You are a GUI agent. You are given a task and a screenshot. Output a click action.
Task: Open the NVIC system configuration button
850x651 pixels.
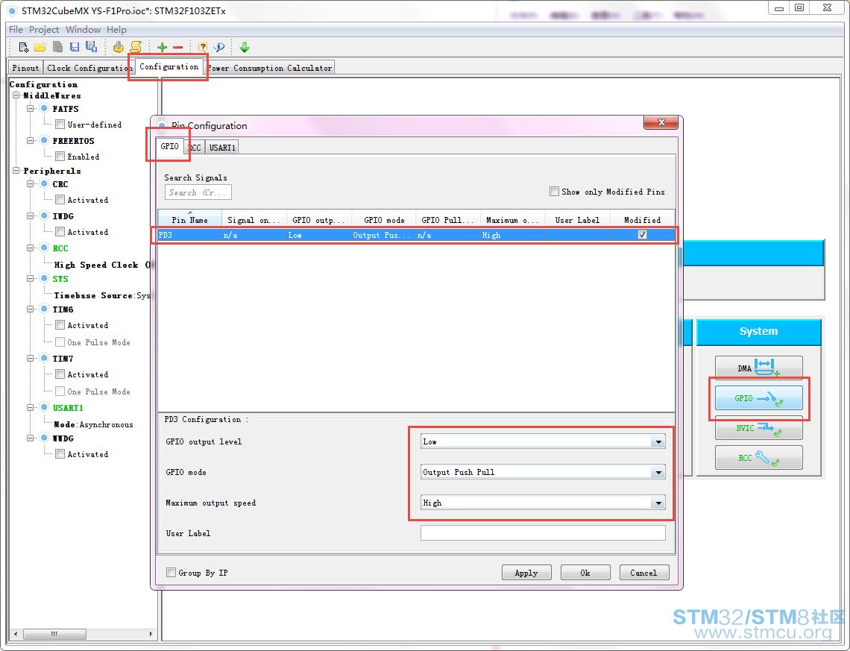tap(758, 428)
